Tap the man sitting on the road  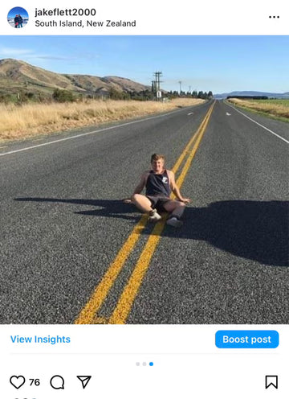point(158,191)
